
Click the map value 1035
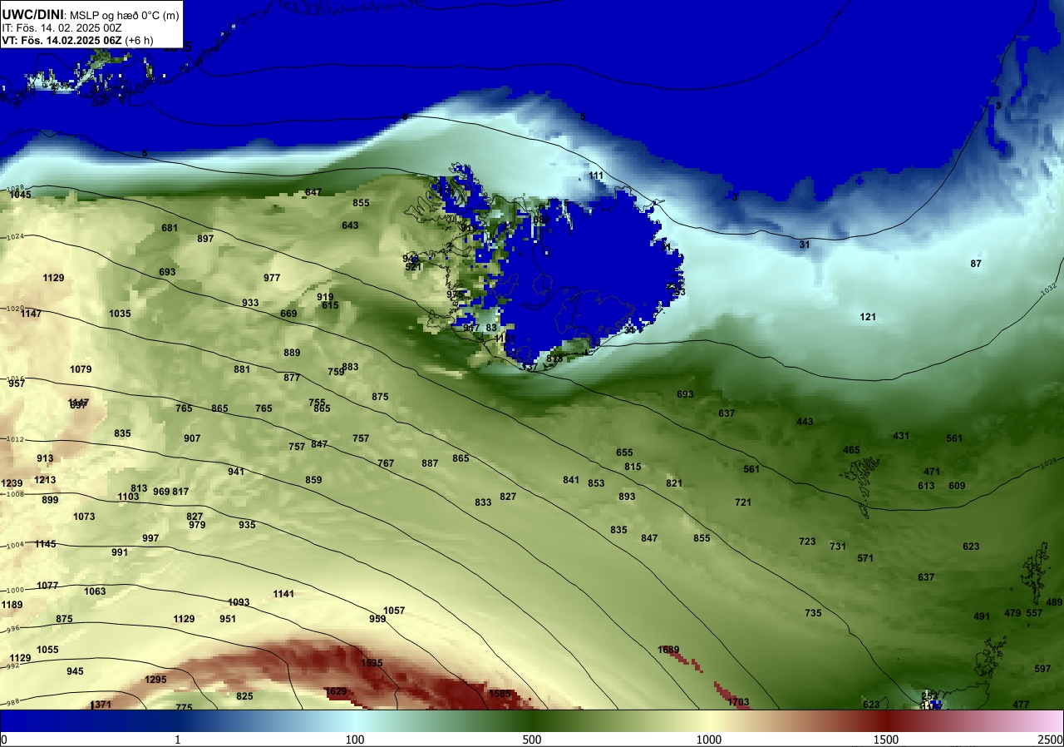coord(120,314)
